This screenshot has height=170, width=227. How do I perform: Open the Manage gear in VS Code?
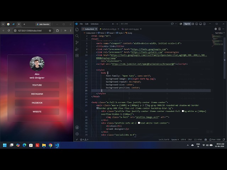tap(77, 134)
